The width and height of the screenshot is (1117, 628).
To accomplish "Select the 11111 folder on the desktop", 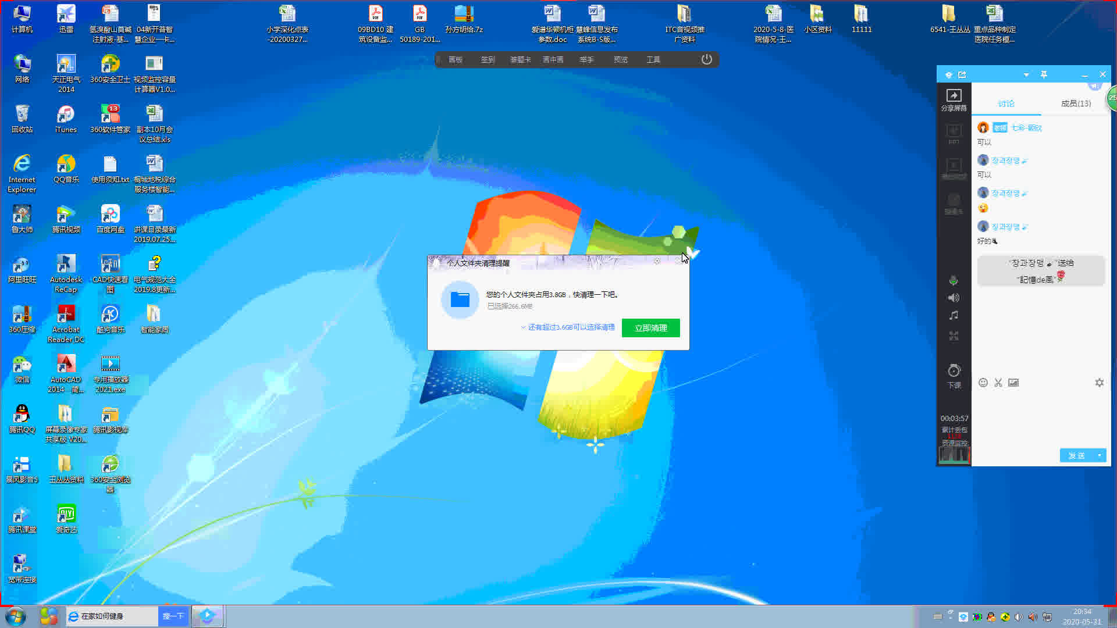I will click(x=862, y=19).
